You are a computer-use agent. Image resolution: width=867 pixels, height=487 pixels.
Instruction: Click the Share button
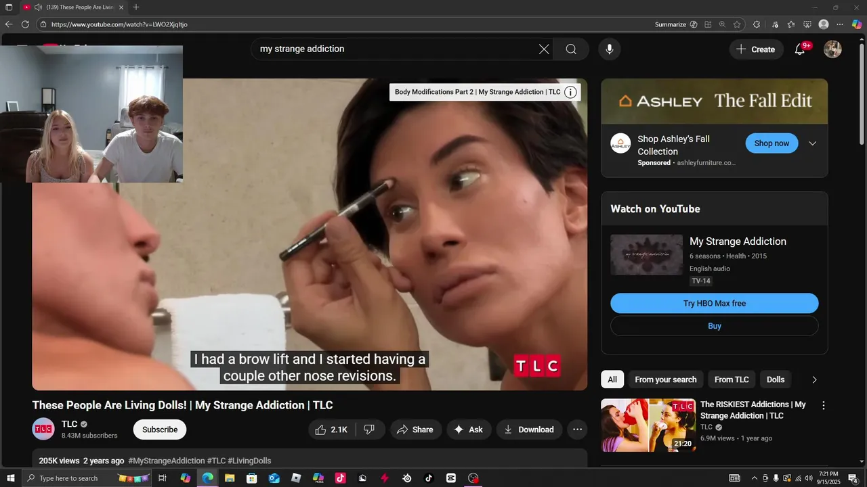pyautogui.click(x=415, y=430)
